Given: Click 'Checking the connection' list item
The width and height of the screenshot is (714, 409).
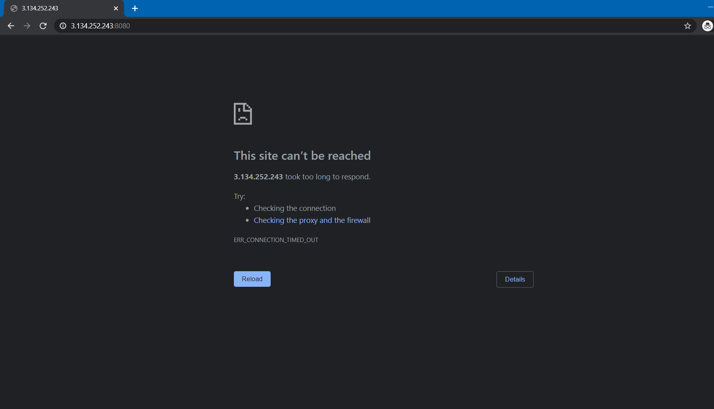Looking at the screenshot, I should [295, 208].
